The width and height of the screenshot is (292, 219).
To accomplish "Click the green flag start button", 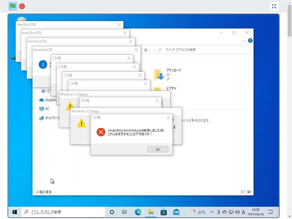I will pyautogui.click(x=13, y=6).
